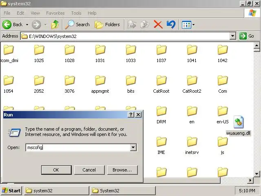Click the 5:10 PM taskbar clock

[247, 191]
